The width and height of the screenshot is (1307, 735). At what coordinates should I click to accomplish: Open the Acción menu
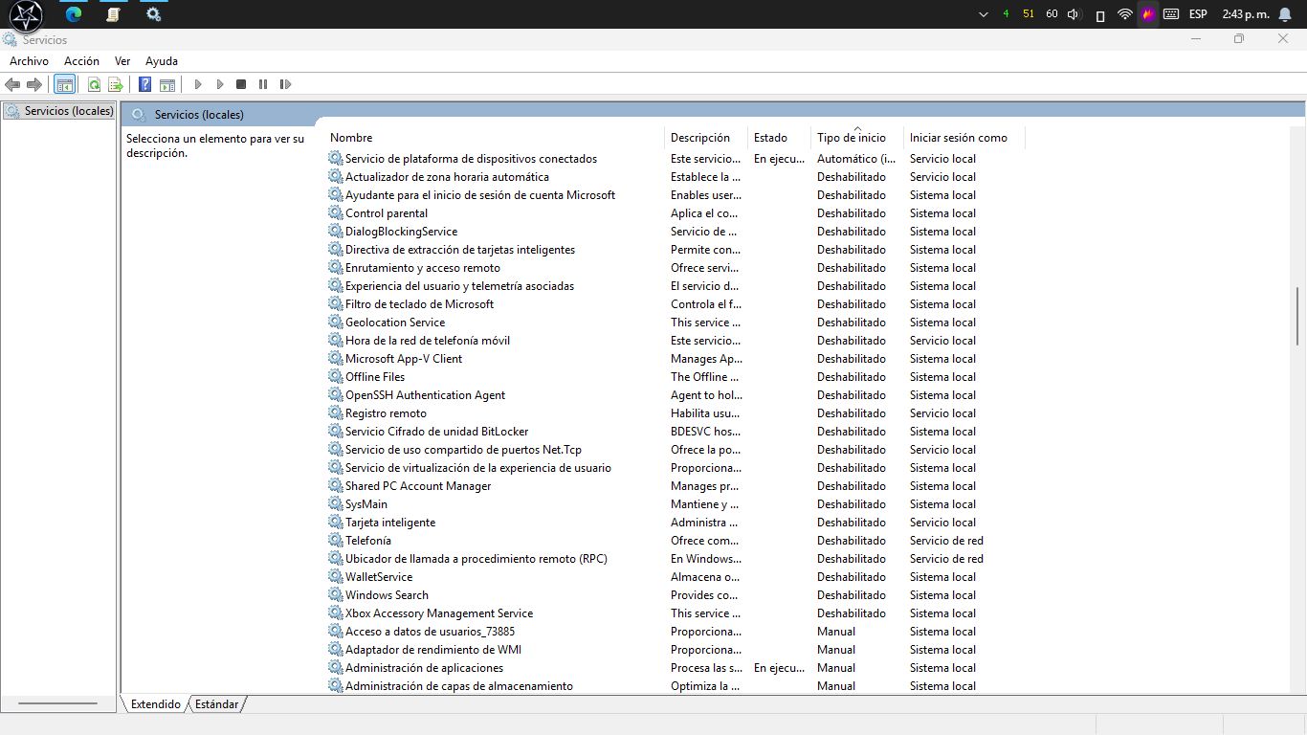click(81, 61)
